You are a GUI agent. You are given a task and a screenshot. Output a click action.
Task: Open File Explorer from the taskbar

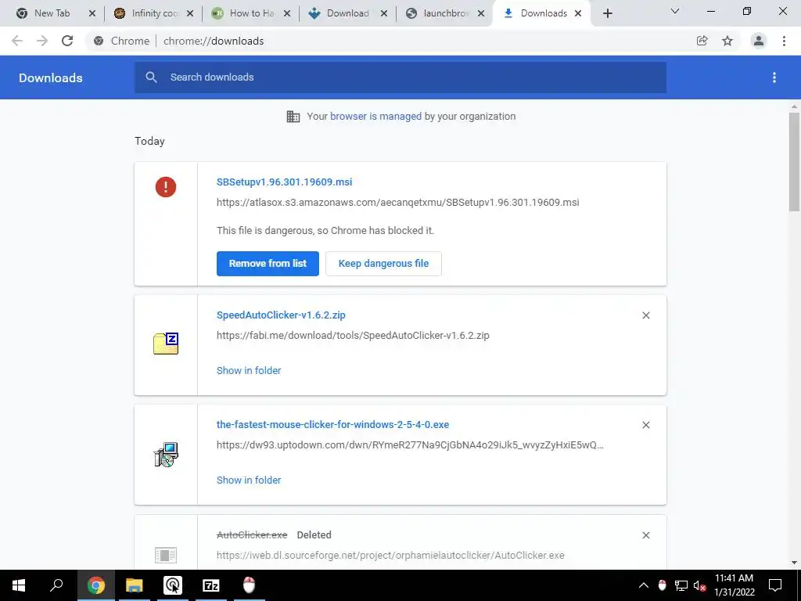pyautogui.click(x=135, y=585)
